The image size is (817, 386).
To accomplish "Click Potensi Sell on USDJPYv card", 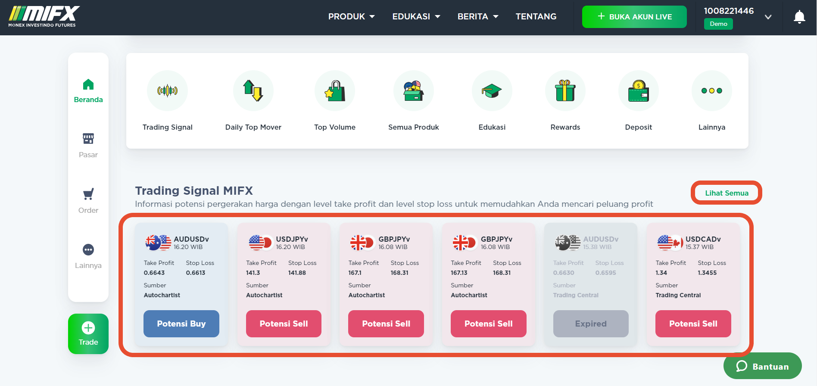I will (x=284, y=324).
